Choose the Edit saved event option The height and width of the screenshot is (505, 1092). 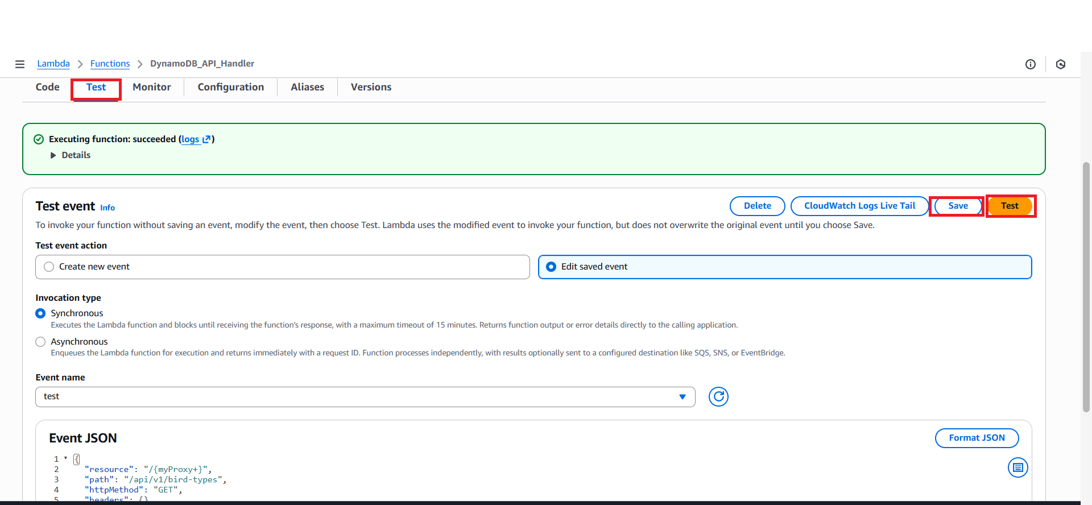click(x=551, y=267)
